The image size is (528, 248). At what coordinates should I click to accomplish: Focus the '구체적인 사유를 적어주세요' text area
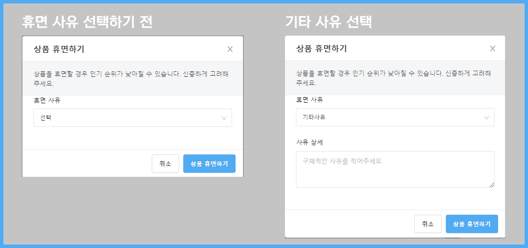pyautogui.click(x=395, y=169)
